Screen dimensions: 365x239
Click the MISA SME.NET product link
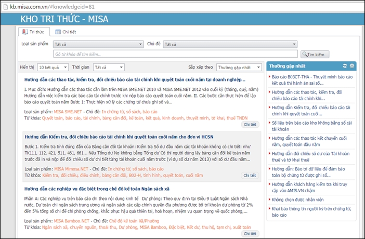coord(68,112)
